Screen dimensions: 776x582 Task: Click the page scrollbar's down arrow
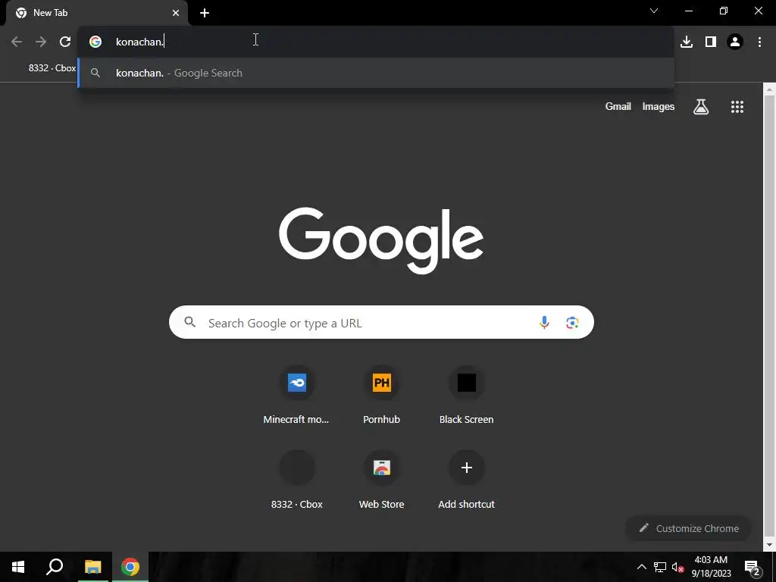click(769, 545)
